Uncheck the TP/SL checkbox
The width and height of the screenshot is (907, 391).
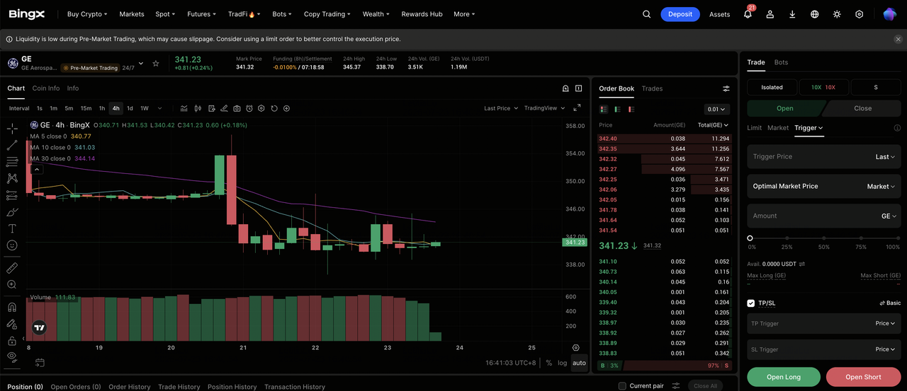(751, 303)
